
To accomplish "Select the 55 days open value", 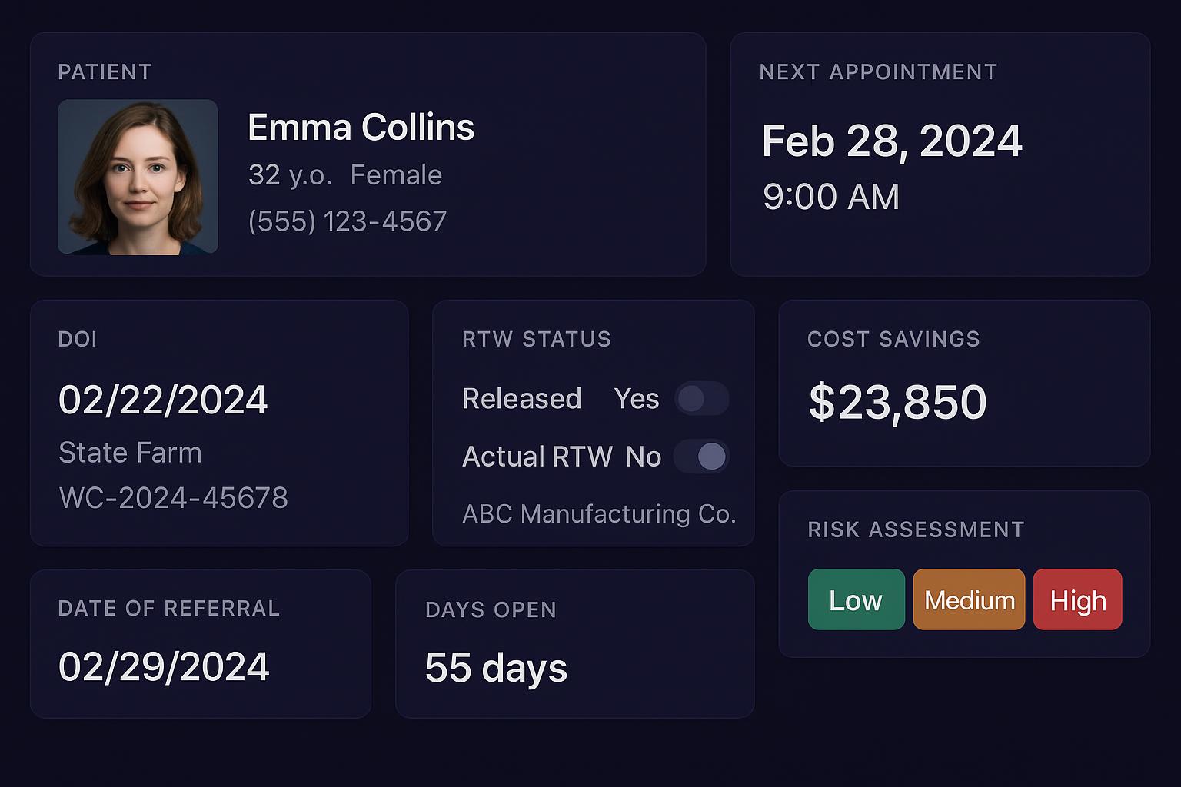I will click(x=497, y=668).
